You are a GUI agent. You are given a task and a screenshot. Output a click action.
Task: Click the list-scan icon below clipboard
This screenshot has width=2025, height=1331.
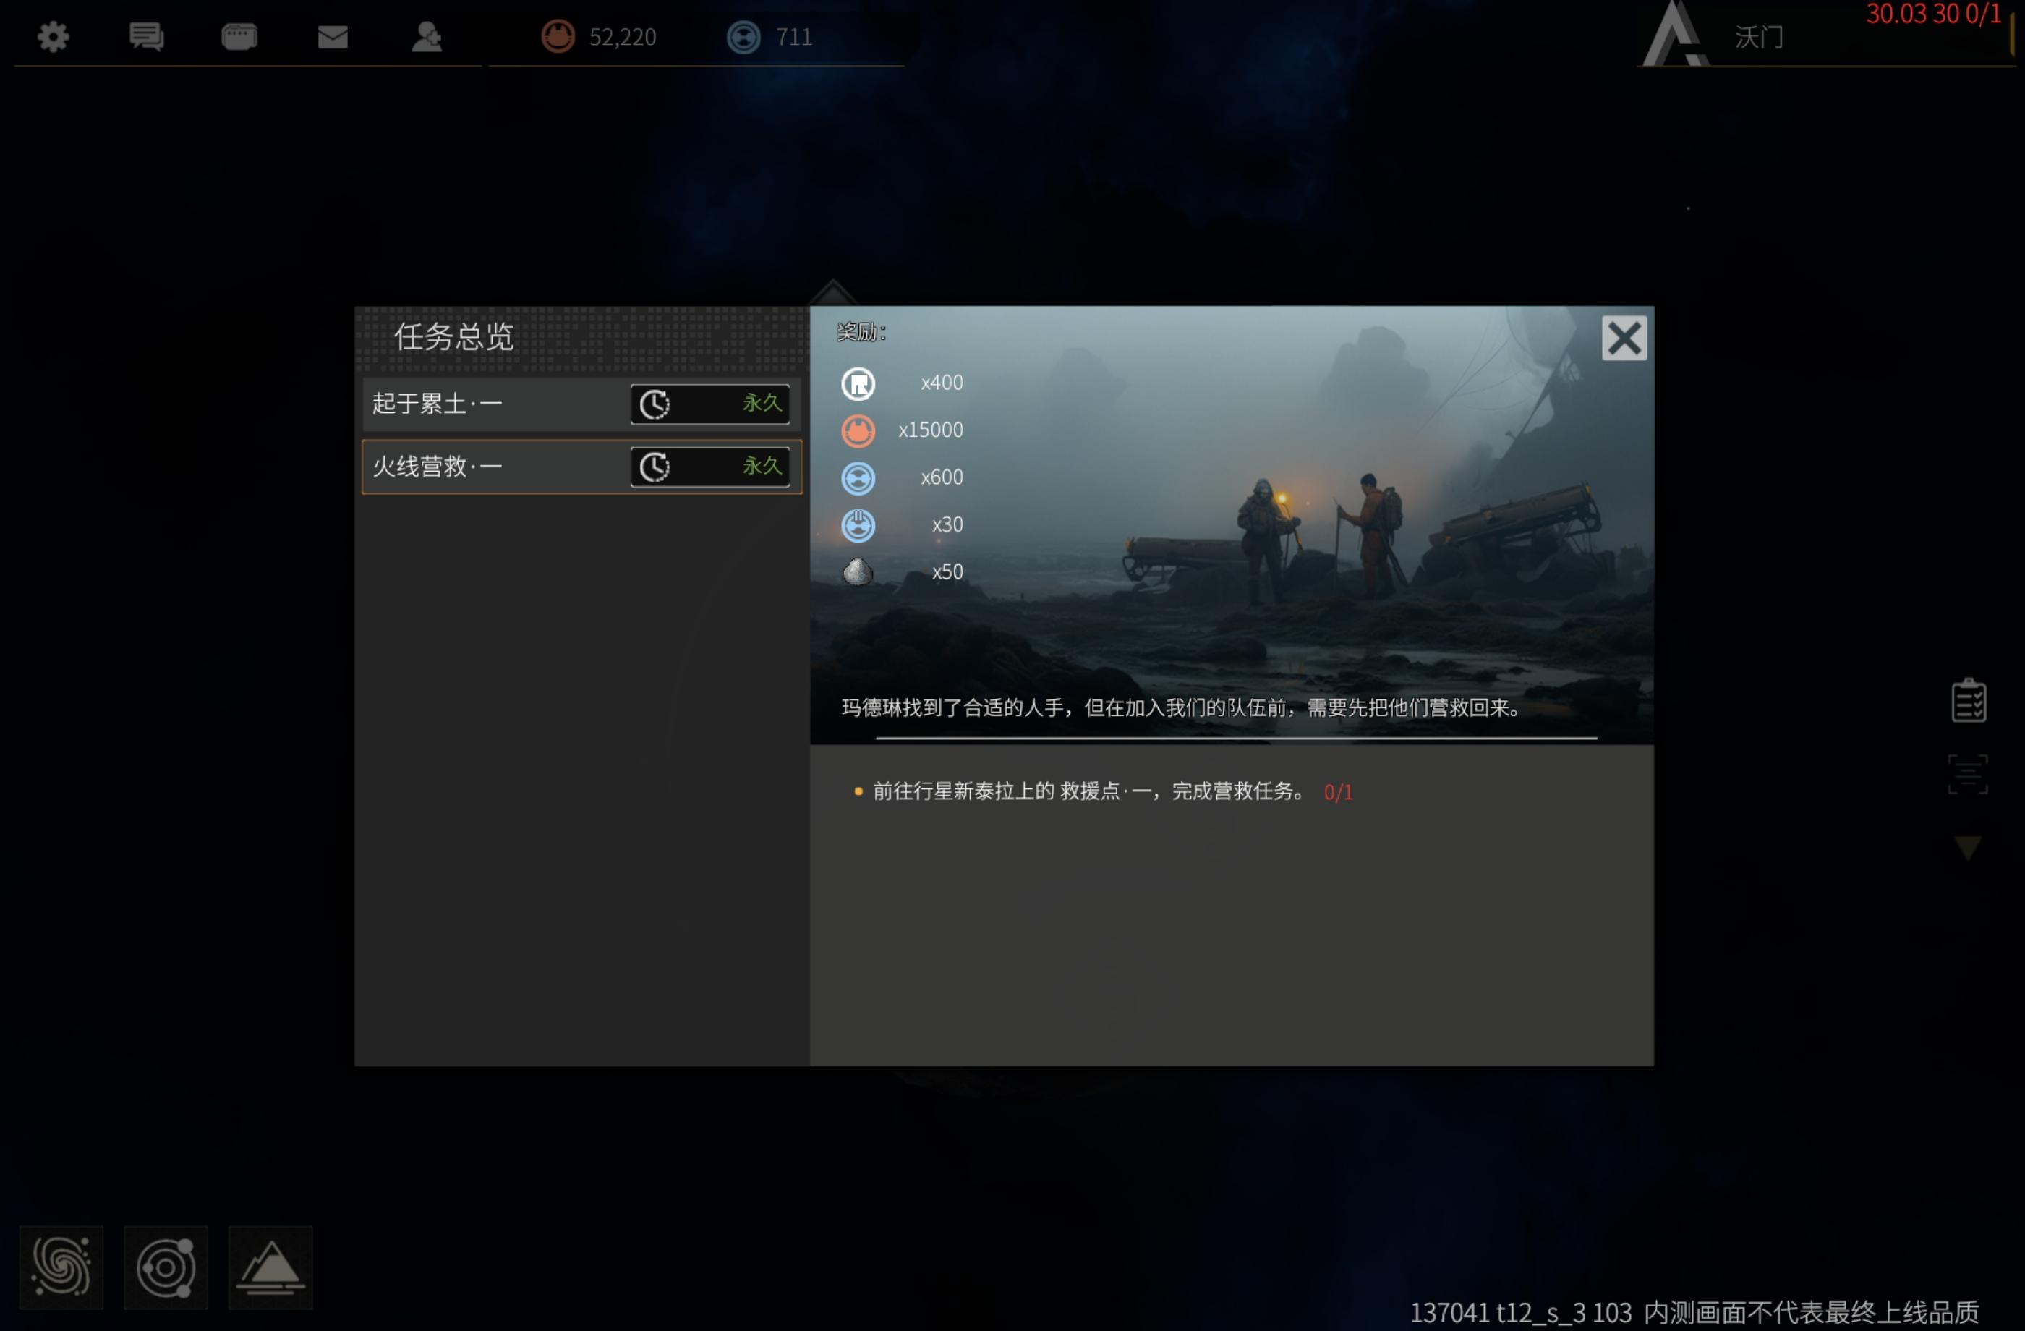coord(1968,775)
